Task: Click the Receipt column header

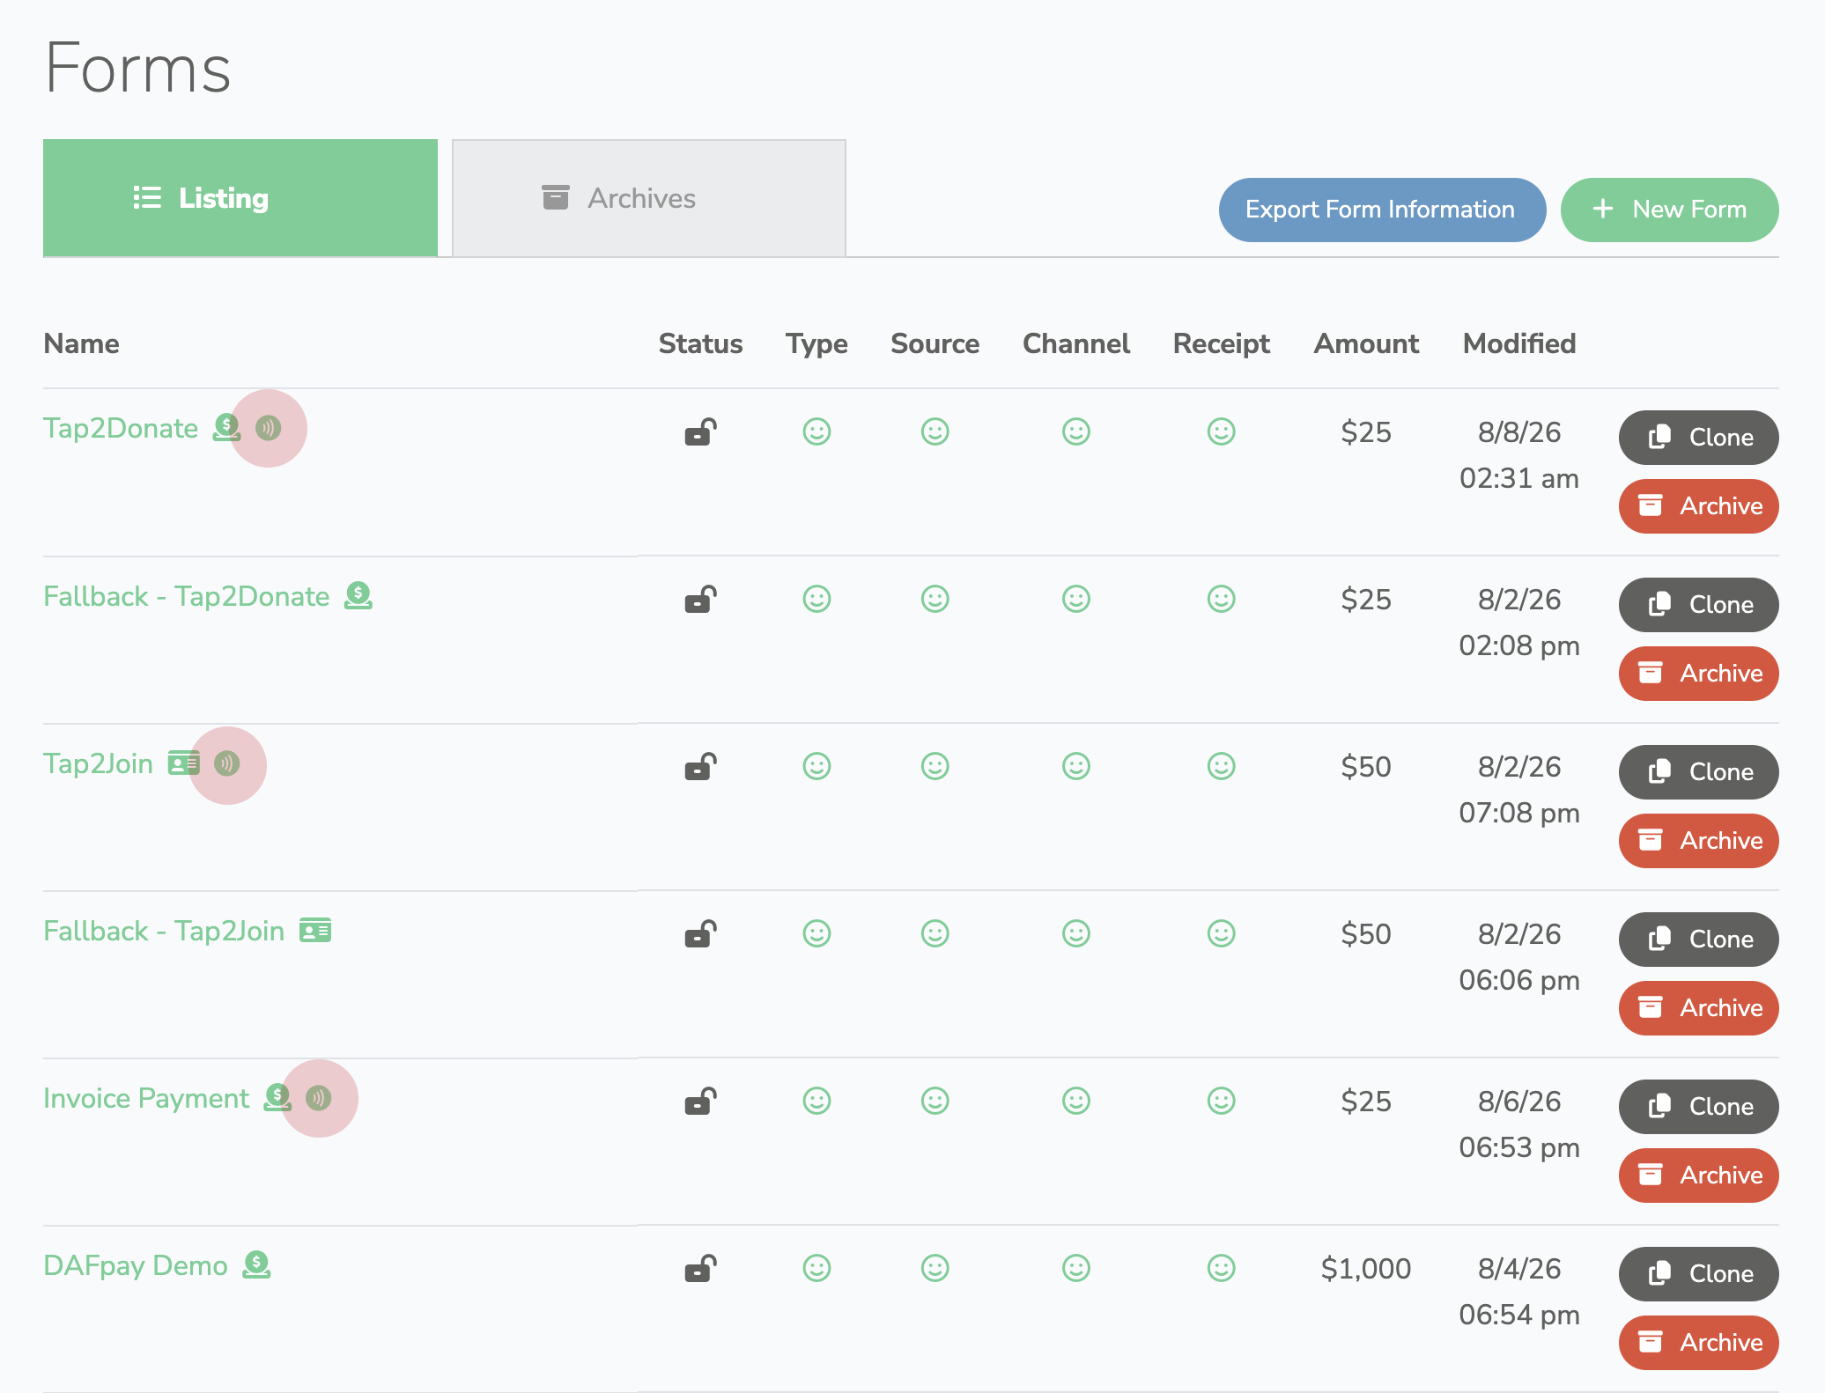Action: coord(1222,344)
